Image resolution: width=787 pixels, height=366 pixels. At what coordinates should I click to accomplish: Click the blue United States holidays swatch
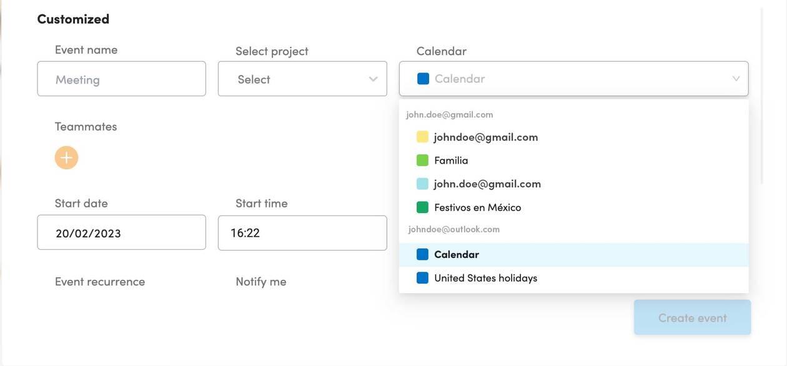422,278
